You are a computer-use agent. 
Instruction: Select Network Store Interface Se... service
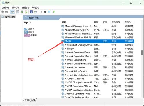[x=98, y=75]
